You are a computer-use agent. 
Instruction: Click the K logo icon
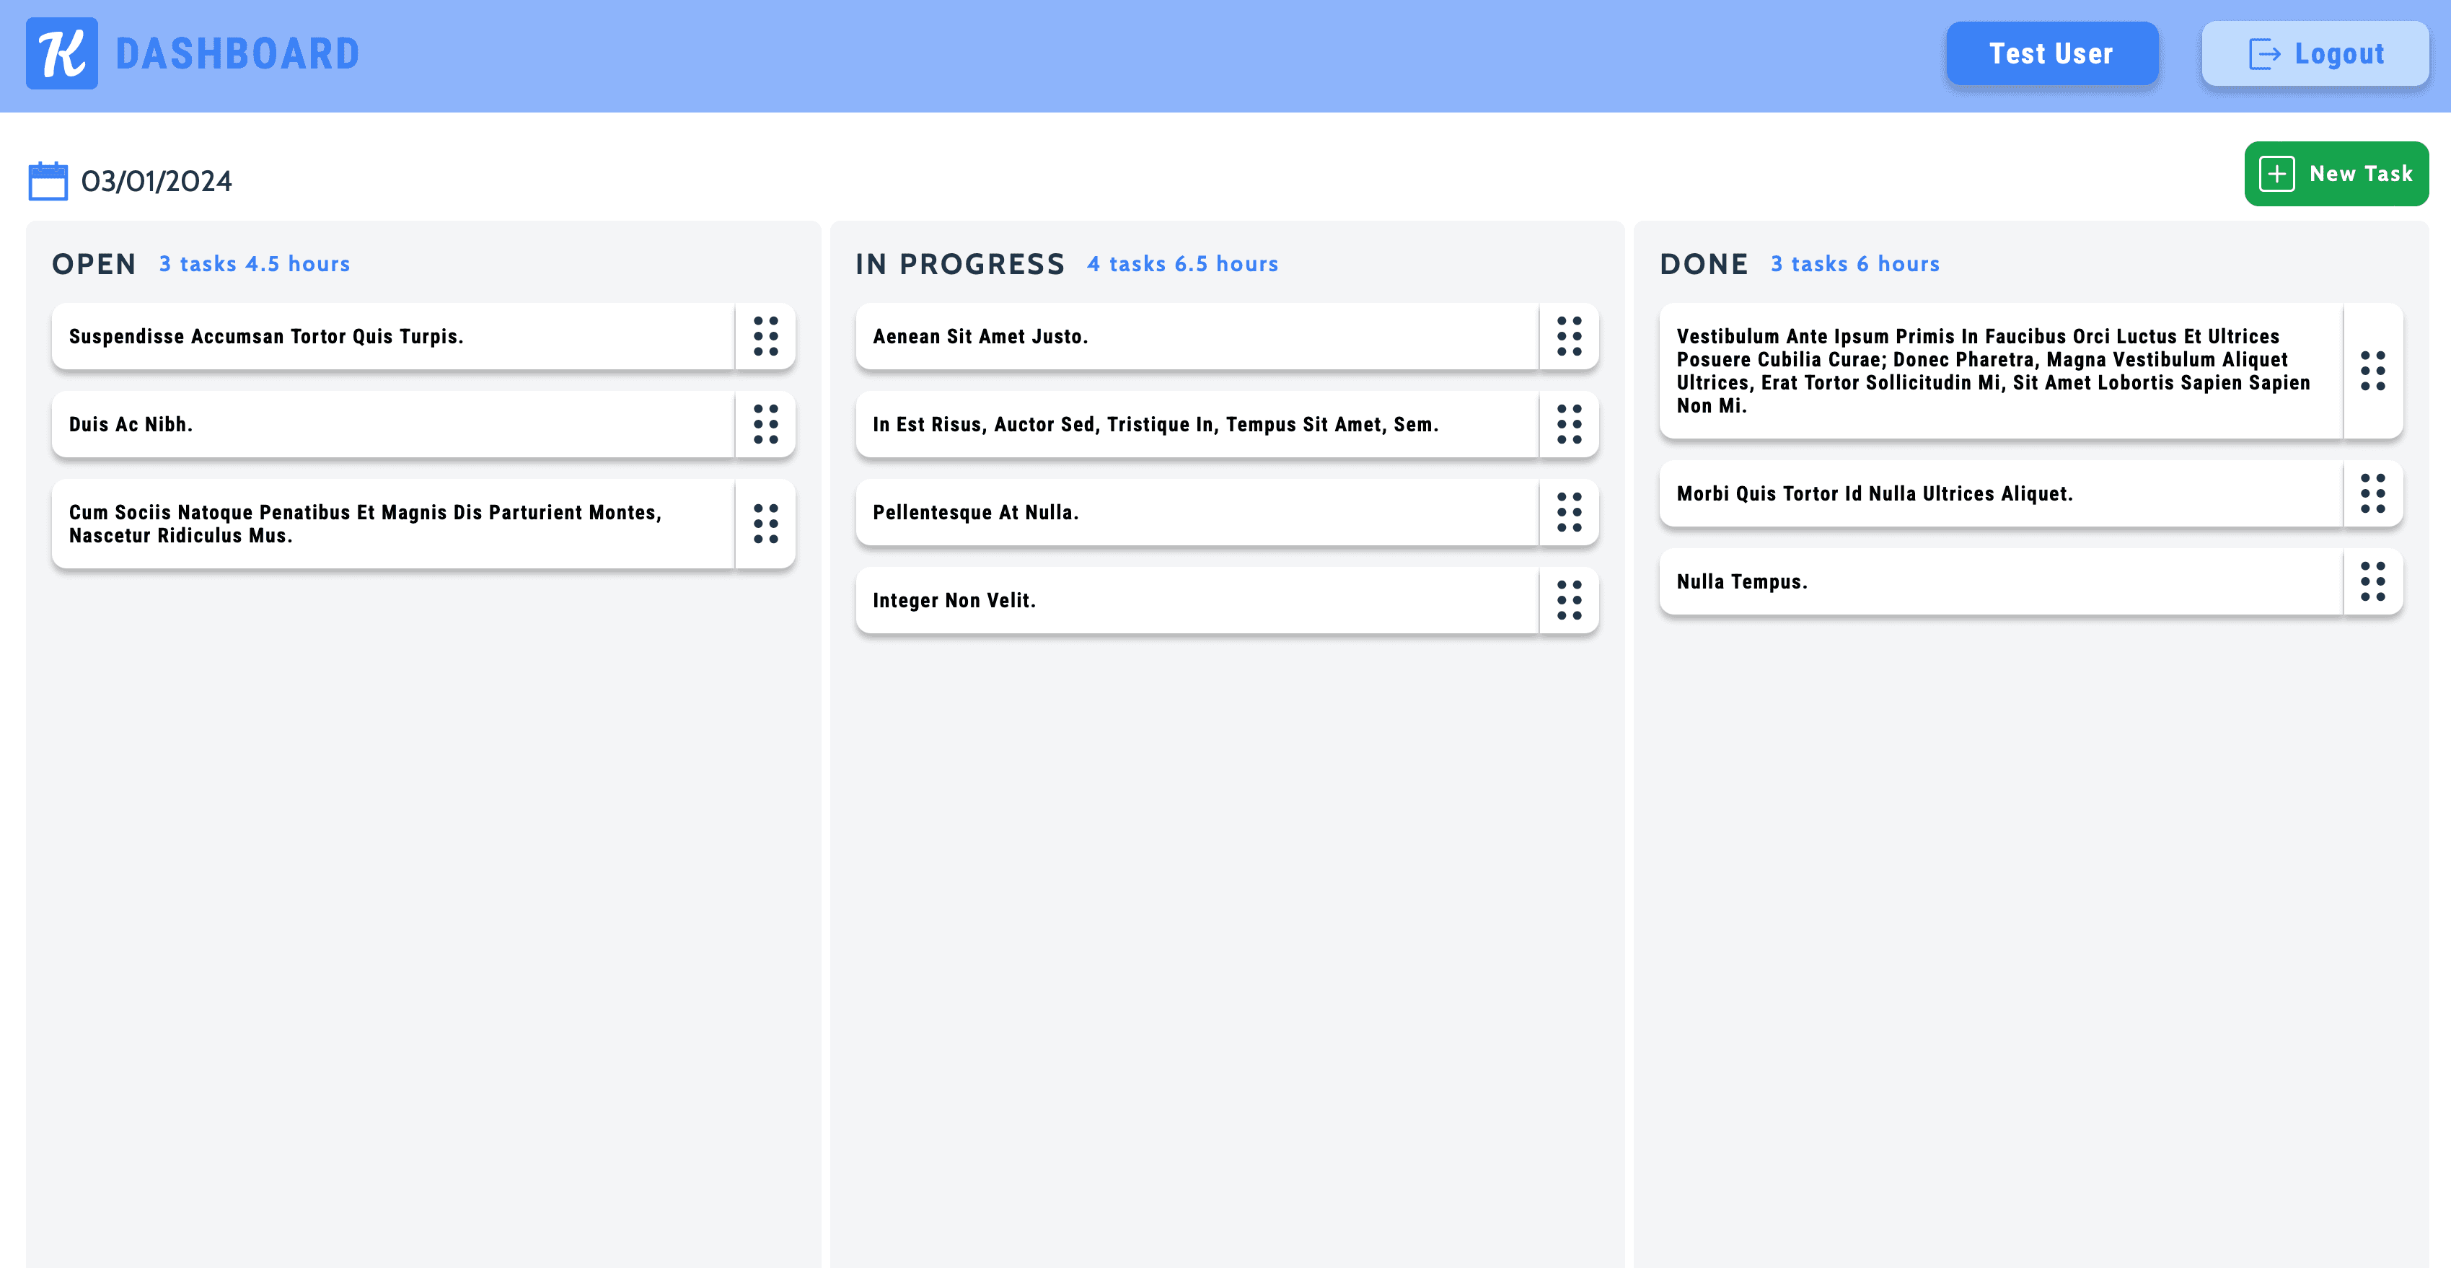click(62, 53)
